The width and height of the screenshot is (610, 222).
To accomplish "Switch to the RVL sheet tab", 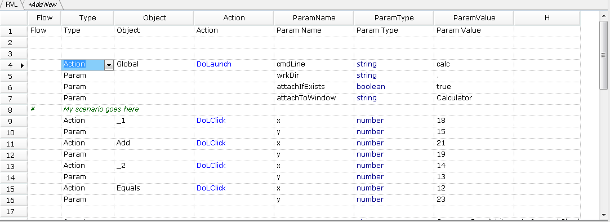I will 11,5.
